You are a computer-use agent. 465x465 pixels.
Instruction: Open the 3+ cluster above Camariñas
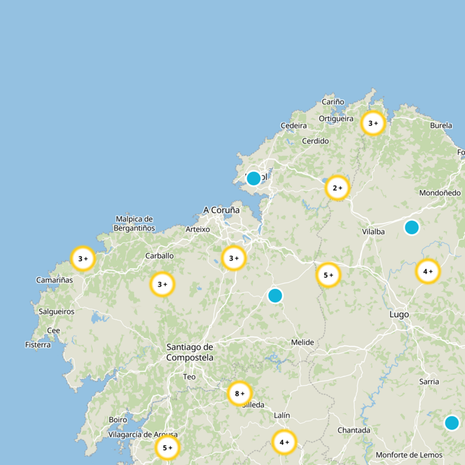tap(83, 259)
